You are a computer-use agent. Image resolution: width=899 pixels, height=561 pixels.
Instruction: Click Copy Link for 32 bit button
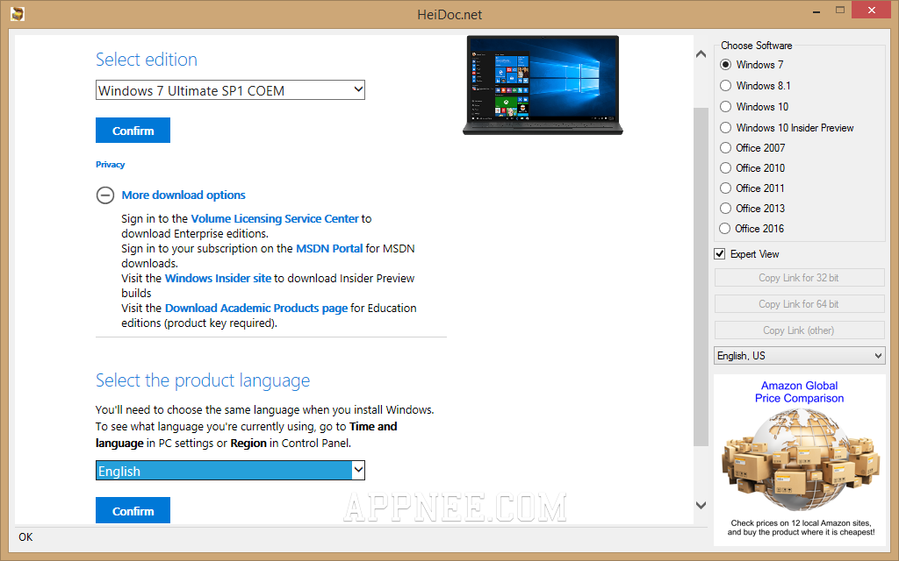pos(799,278)
